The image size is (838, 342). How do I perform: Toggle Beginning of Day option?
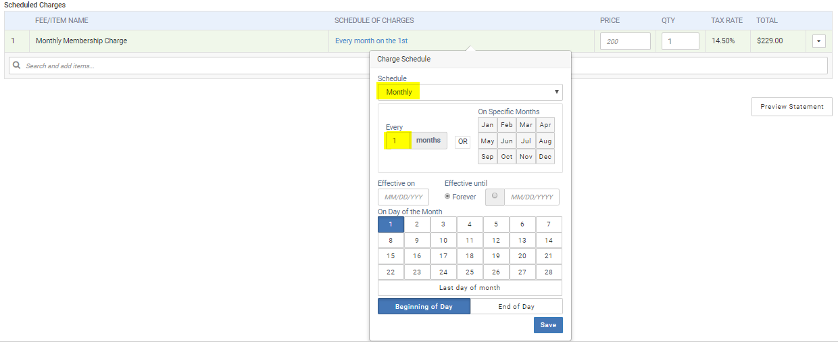pyautogui.click(x=424, y=307)
